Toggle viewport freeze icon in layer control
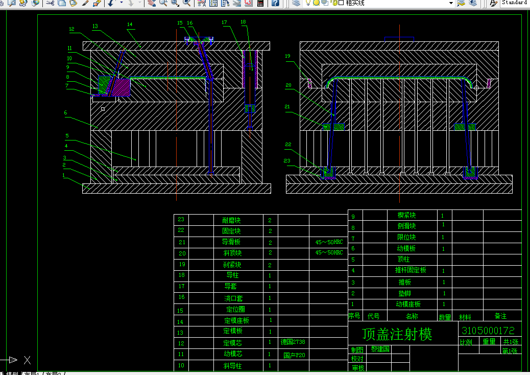Screen dimensions: 530x375 pos(325,3)
